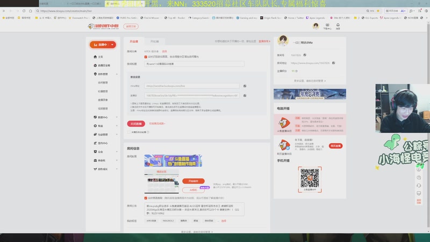The height and width of the screenshot is (242, 430).
Task: Switch to the 开直播 tab
Action: (134, 41)
